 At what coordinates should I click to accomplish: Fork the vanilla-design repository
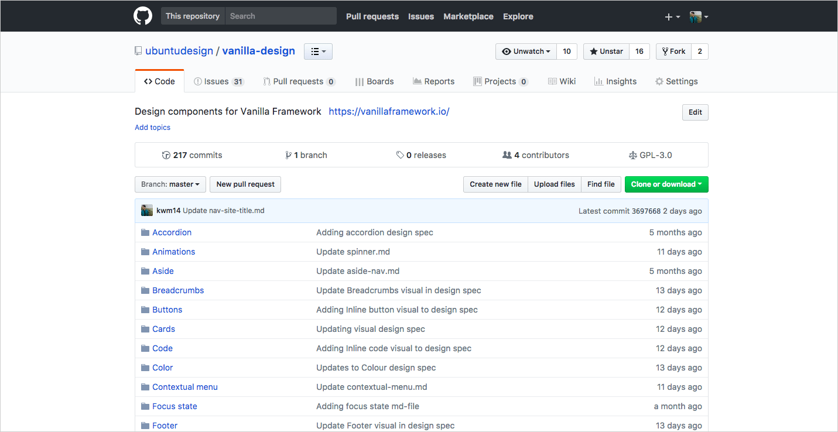[673, 52]
